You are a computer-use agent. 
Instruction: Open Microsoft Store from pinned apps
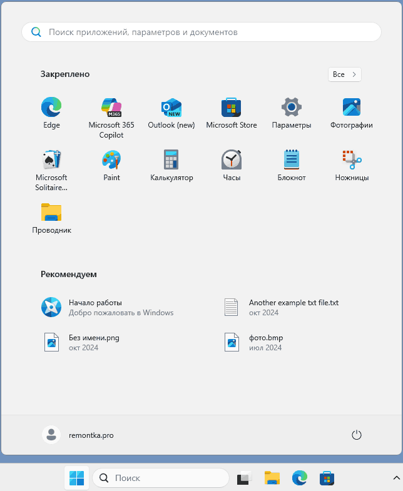click(232, 113)
